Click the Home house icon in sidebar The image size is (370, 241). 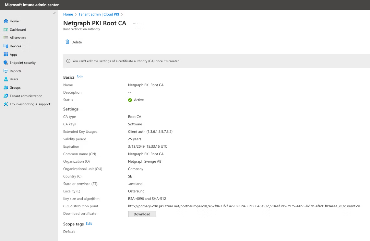(x=6, y=21)
